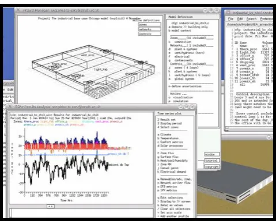Select 'i Zone RH' plot option
Viewport: 276px width, 221px height.
click(164, 164)
